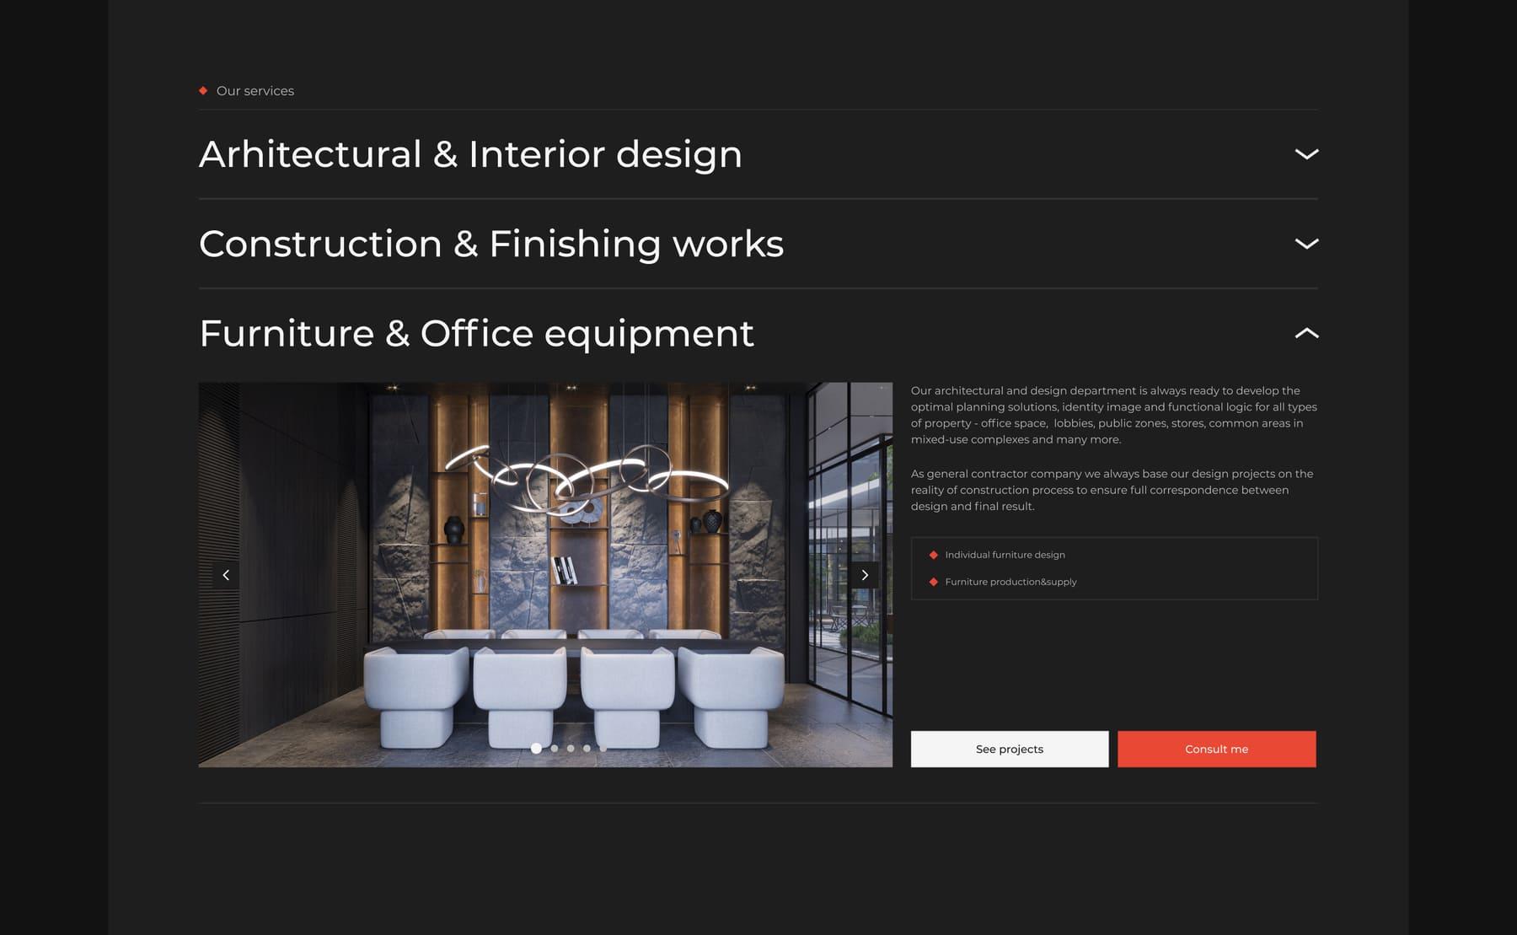Go to the second carousel dot

[554, 748]
